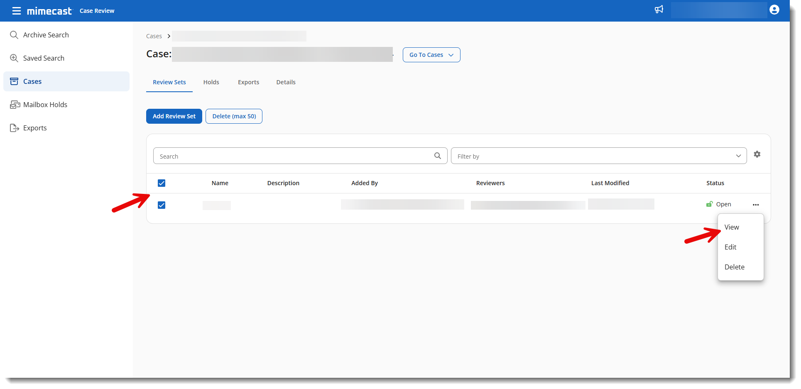Click the Delete (max 50) button
The image size is (801, 389).
click(x=234, y=116)
